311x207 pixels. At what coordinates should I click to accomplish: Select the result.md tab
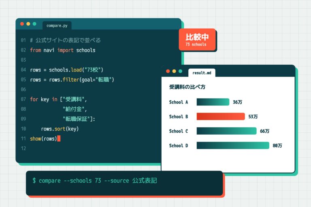[x=202, y=73]
